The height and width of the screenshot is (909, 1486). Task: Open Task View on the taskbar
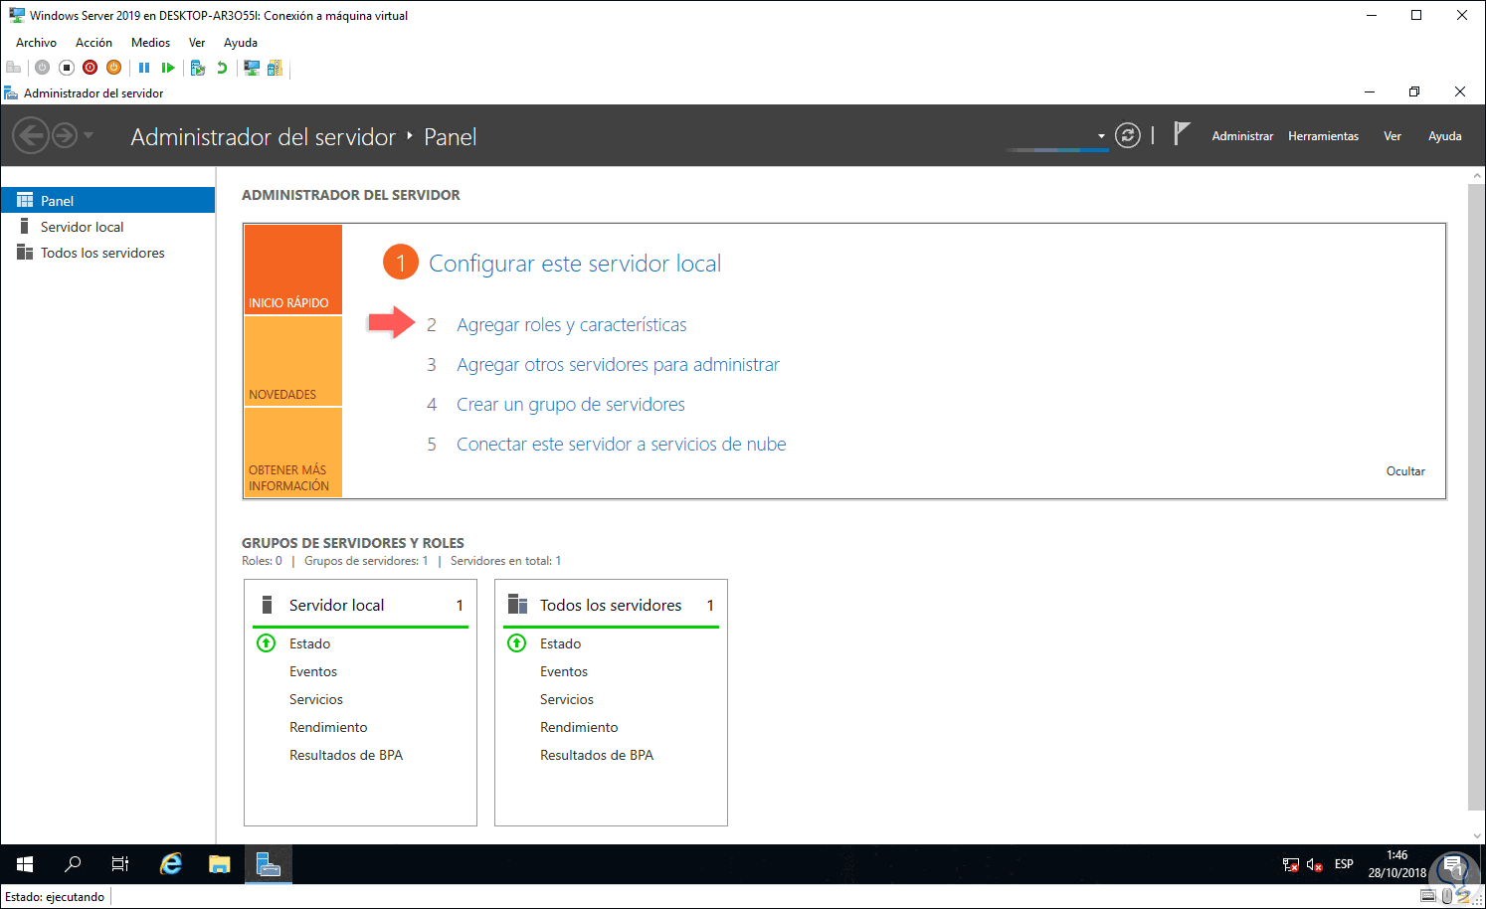pos(120,864)
